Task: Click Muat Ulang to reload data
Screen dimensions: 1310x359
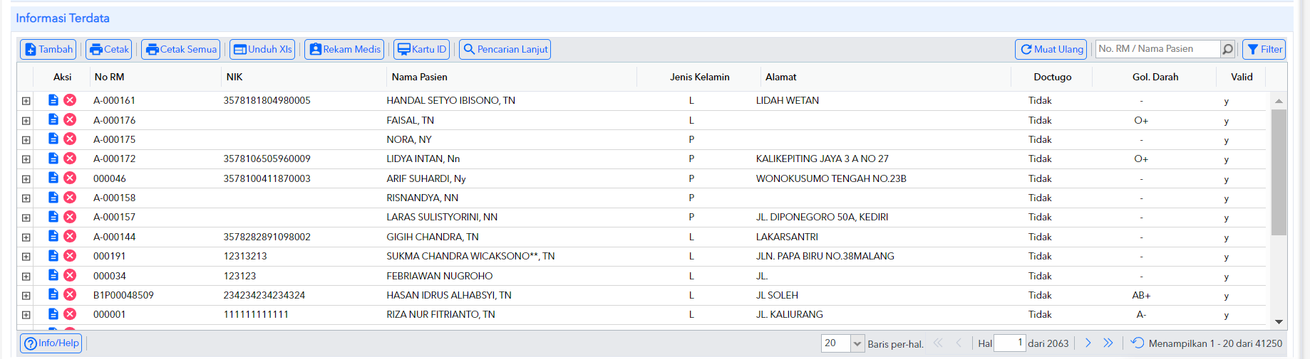Action: [1051, 49]
